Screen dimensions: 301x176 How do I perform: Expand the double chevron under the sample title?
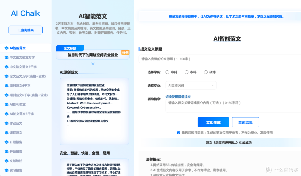coord(93,64)
